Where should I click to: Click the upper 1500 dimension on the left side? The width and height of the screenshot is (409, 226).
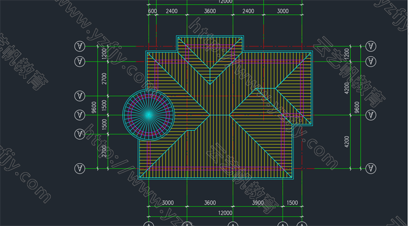(104, 106)
